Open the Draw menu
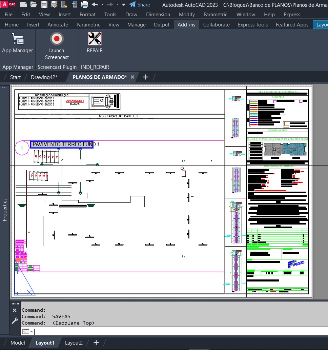Screen dimensions: 328x350 tap(131, 15)
